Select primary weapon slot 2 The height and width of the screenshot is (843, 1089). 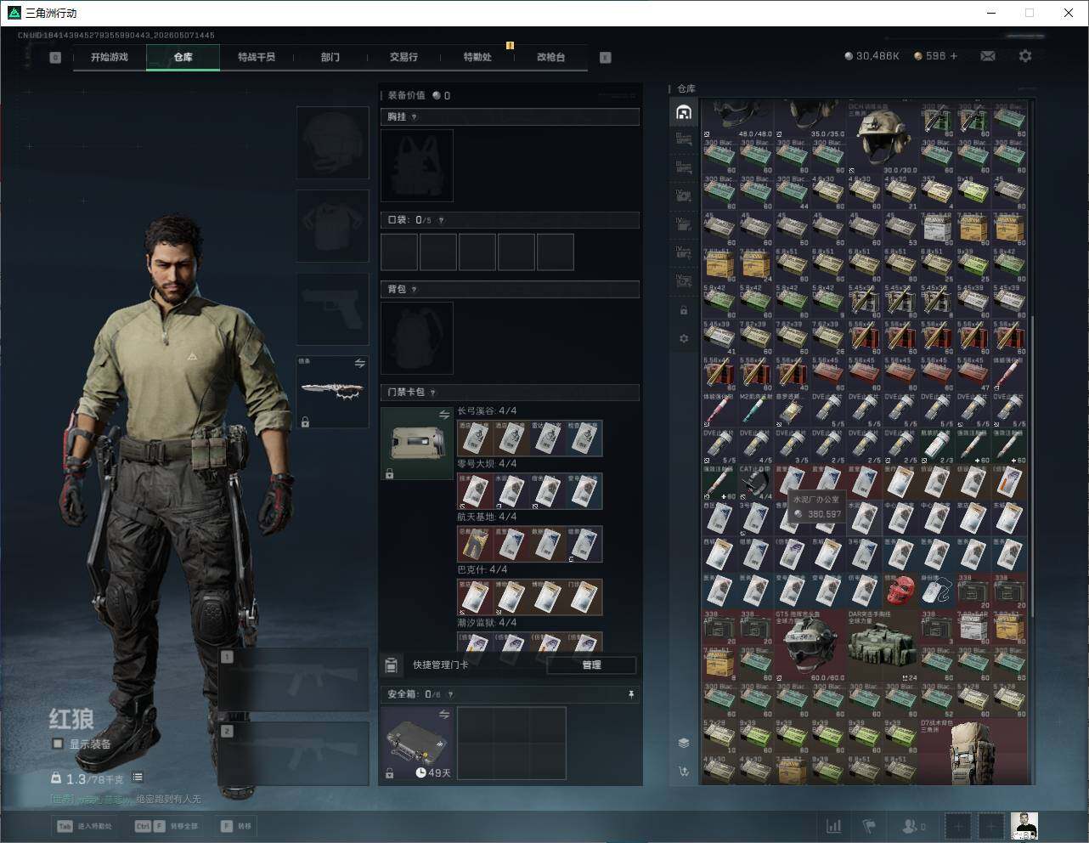(294, 754)
